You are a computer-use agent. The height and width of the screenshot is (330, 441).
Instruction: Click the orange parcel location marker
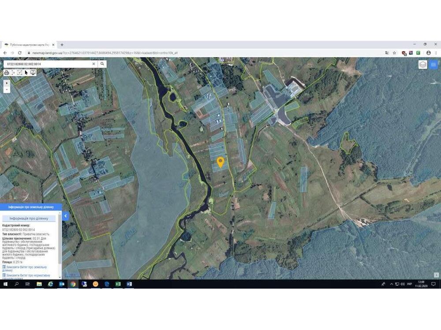pos(220,162)
